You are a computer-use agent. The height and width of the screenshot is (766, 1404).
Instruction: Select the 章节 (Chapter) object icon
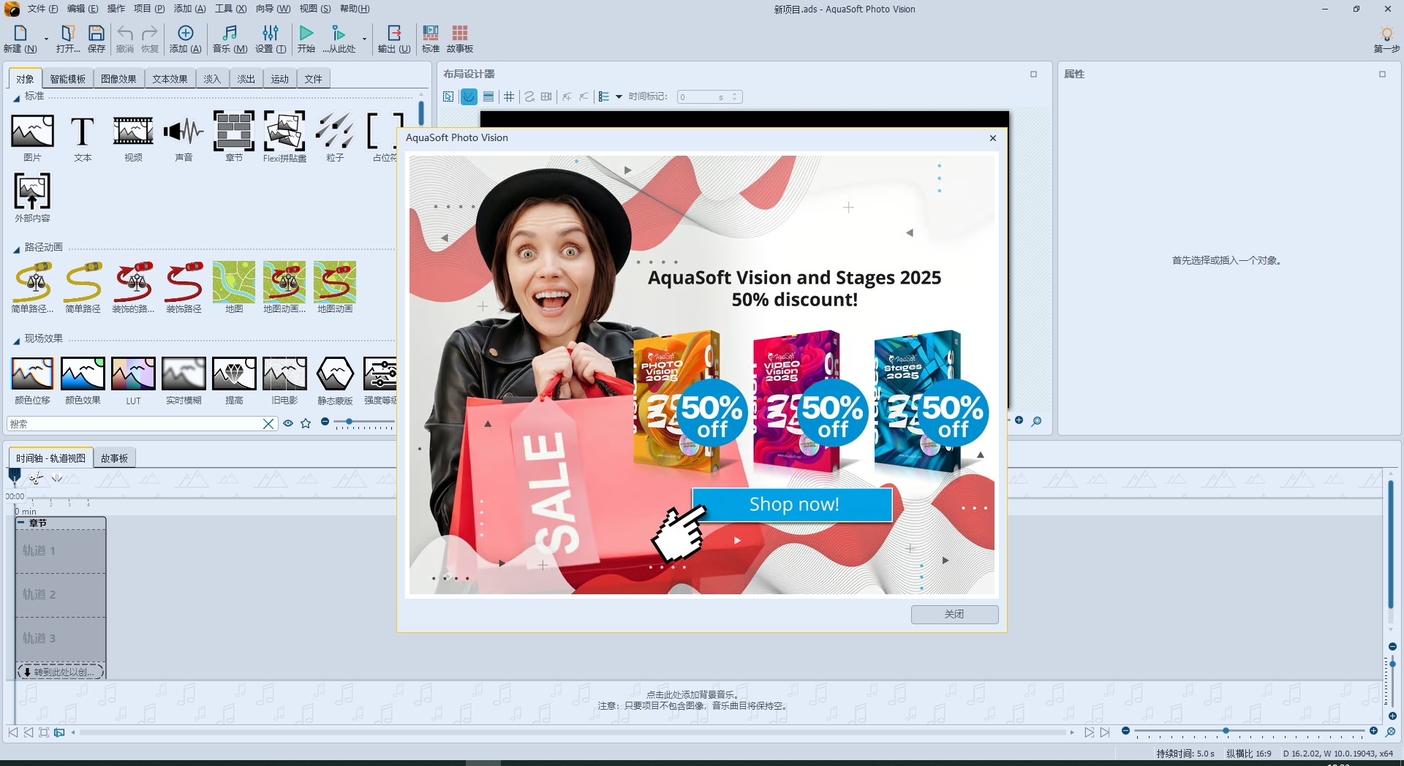pos(234,132)
